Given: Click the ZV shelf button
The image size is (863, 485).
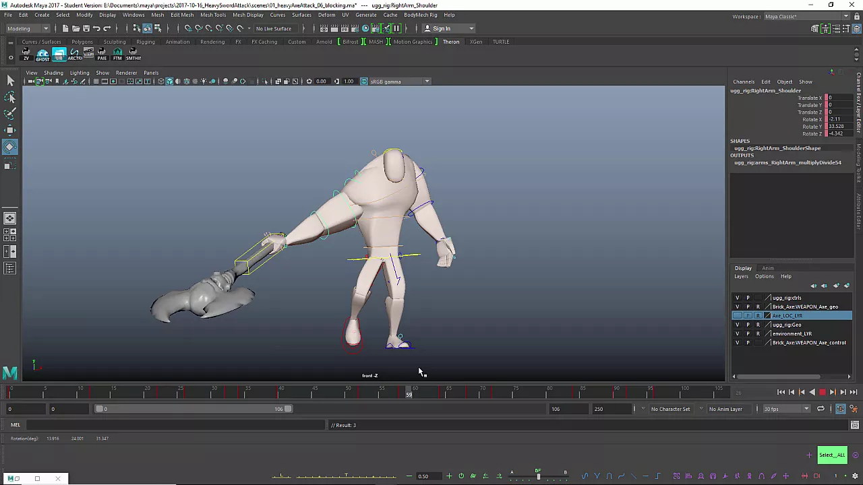Looking at the screenshot, I should tap(26, 54).
